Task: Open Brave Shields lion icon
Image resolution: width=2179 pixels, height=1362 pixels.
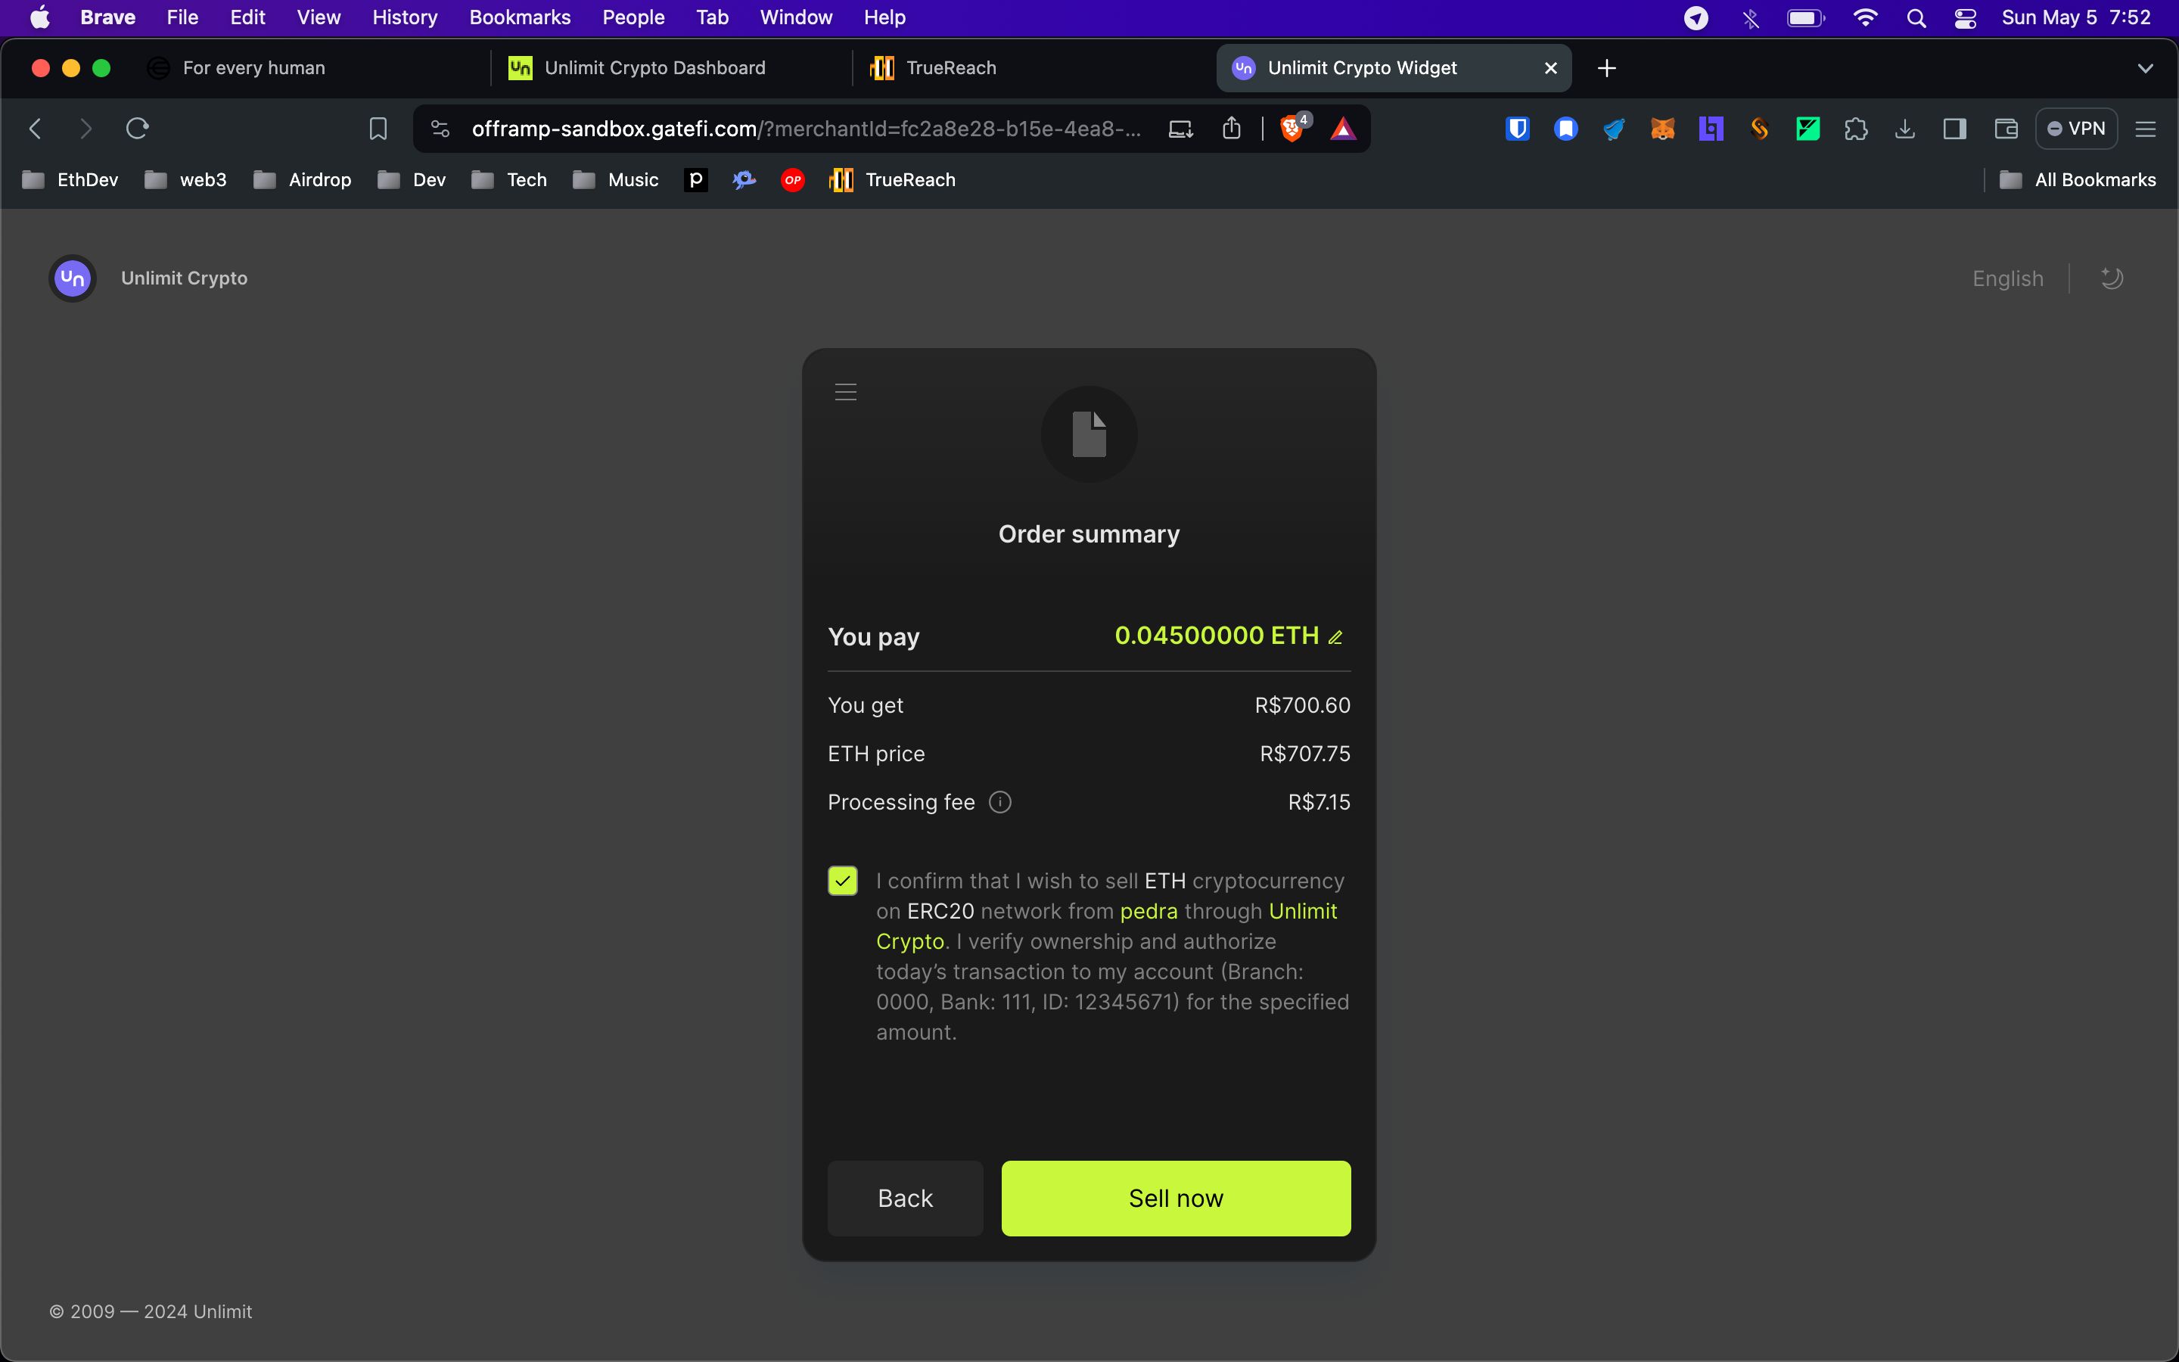Action: [1293, 129]
